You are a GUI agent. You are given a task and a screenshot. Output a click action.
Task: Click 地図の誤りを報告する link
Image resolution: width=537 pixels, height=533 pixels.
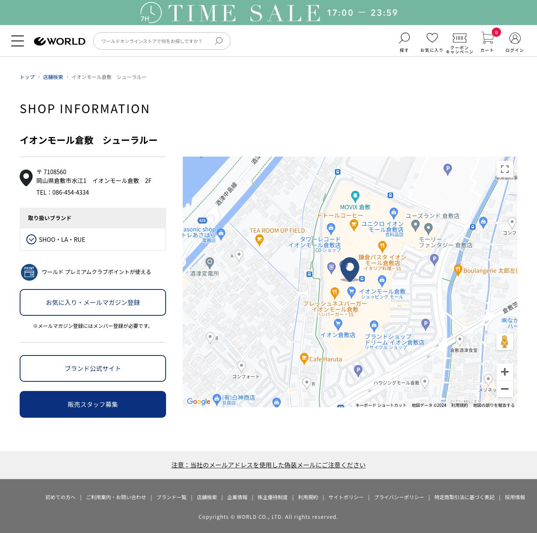[494, 405]
